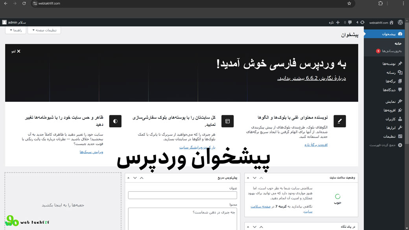Click the دیدگاه‌ها comments sidebar icon
Image resolution: width=409 pixels, height=230 pixels.
(x=400, y=90)
